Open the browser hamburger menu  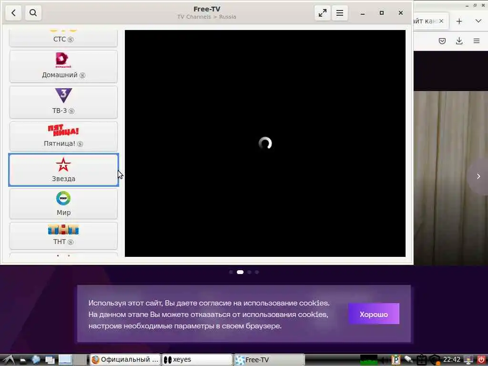coord(477,41)
